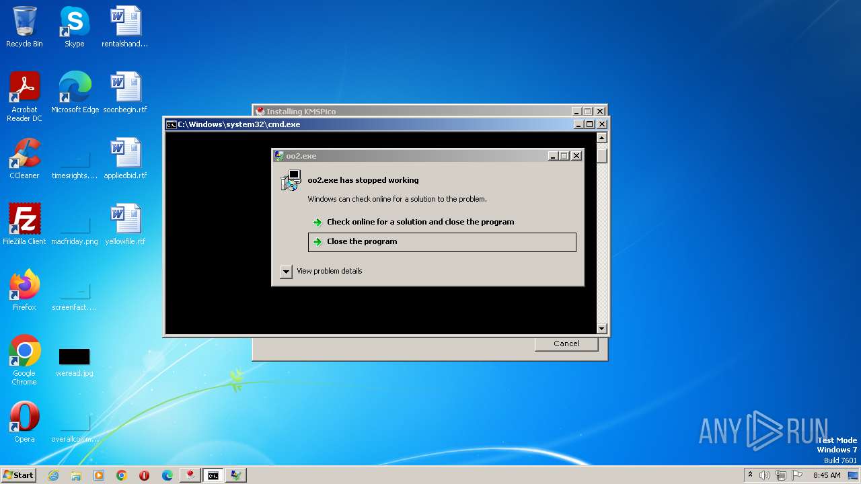Screen dimensions: 861x484
Task: Click cmd.exe vertical scrollbar thumb
Action: (x=602, y=156)
